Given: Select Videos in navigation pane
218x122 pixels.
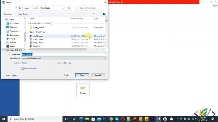Looking at the screenshot, I should [11, 46].
